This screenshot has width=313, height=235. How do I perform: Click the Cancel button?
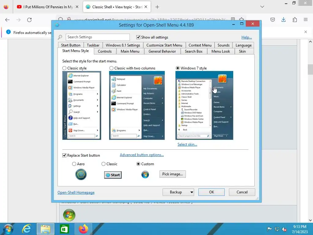pos(242,192)
